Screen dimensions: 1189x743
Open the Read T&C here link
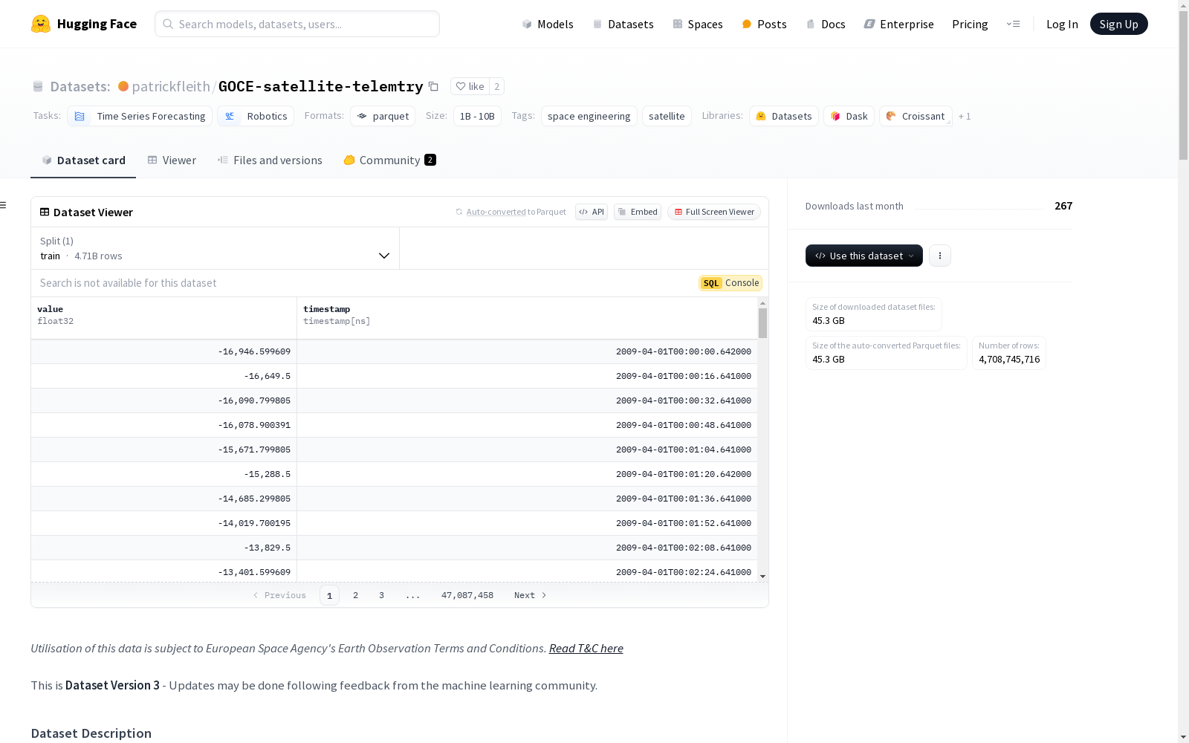pyautogui.click(x=586, y=648)
